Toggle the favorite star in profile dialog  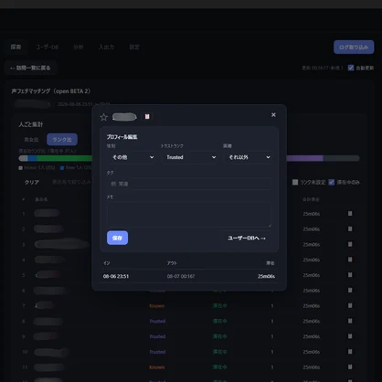(x=104, y=117)
